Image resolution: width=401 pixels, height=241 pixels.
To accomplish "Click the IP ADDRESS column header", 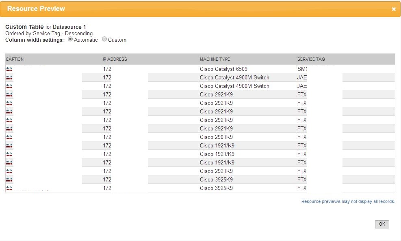I will pyautogui.click(x=115, y=59).
